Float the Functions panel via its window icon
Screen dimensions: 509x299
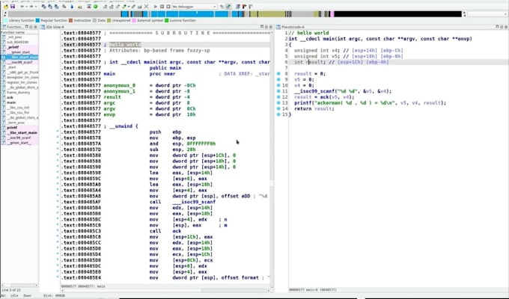tap(27, 27)
